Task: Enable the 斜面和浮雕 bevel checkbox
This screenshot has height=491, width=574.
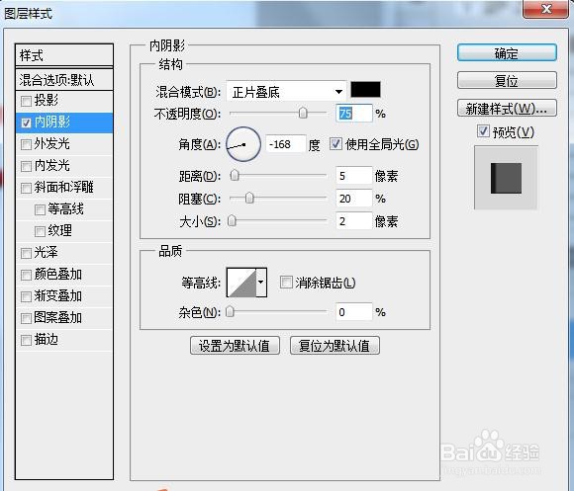Action: coord(26,188)
